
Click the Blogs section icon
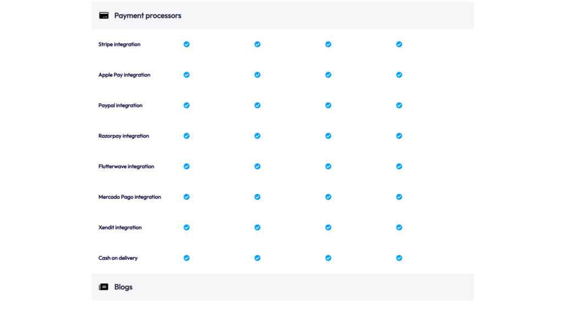(104, 287)
